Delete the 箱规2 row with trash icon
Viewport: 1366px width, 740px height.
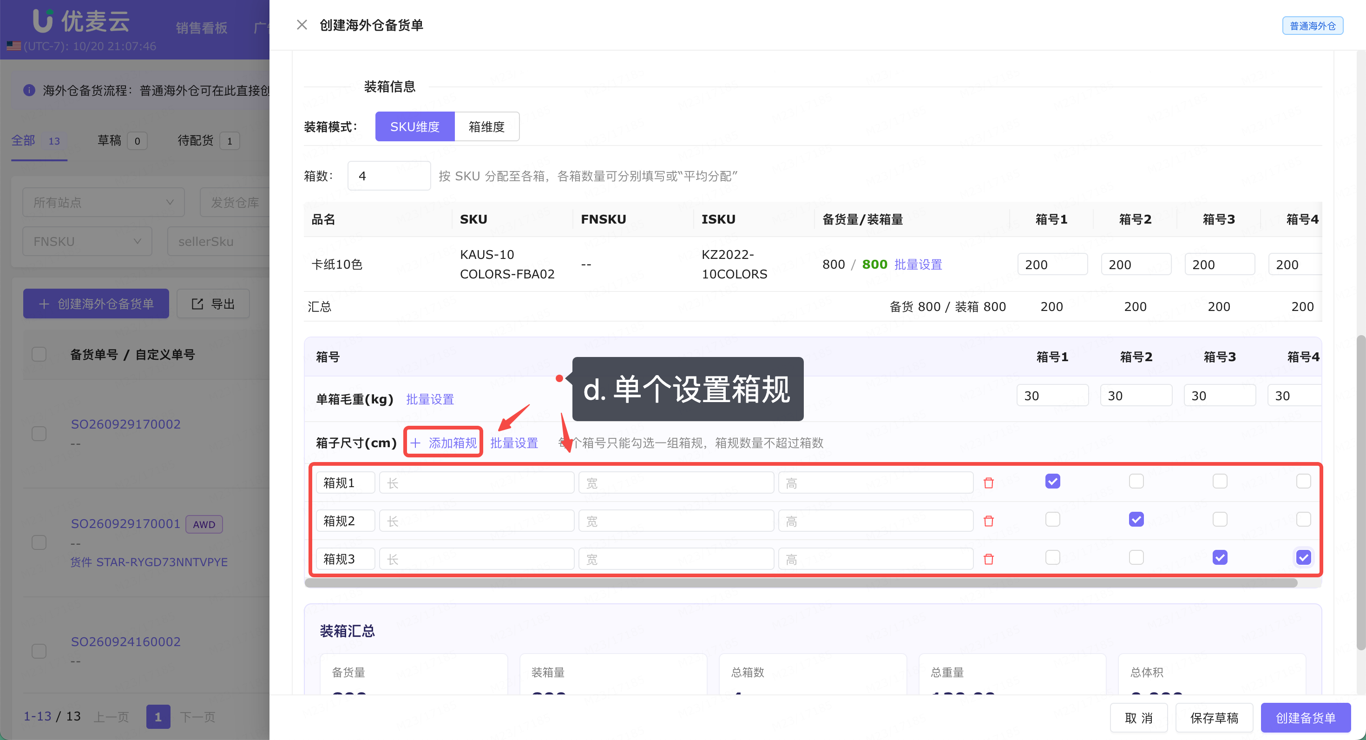(x=988, y=521)
